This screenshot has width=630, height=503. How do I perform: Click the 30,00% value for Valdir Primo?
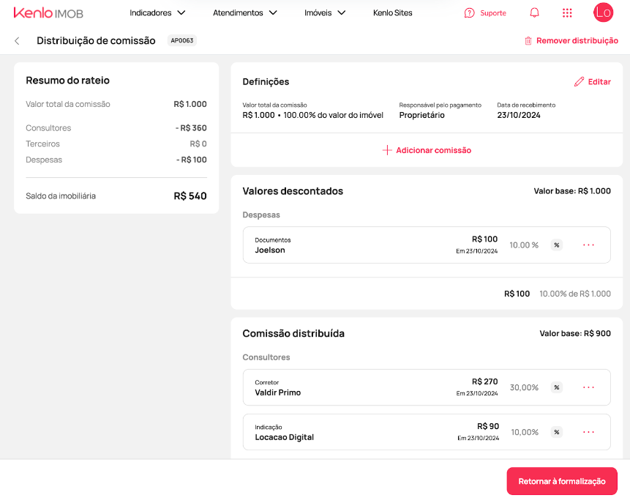coord(524,387)
